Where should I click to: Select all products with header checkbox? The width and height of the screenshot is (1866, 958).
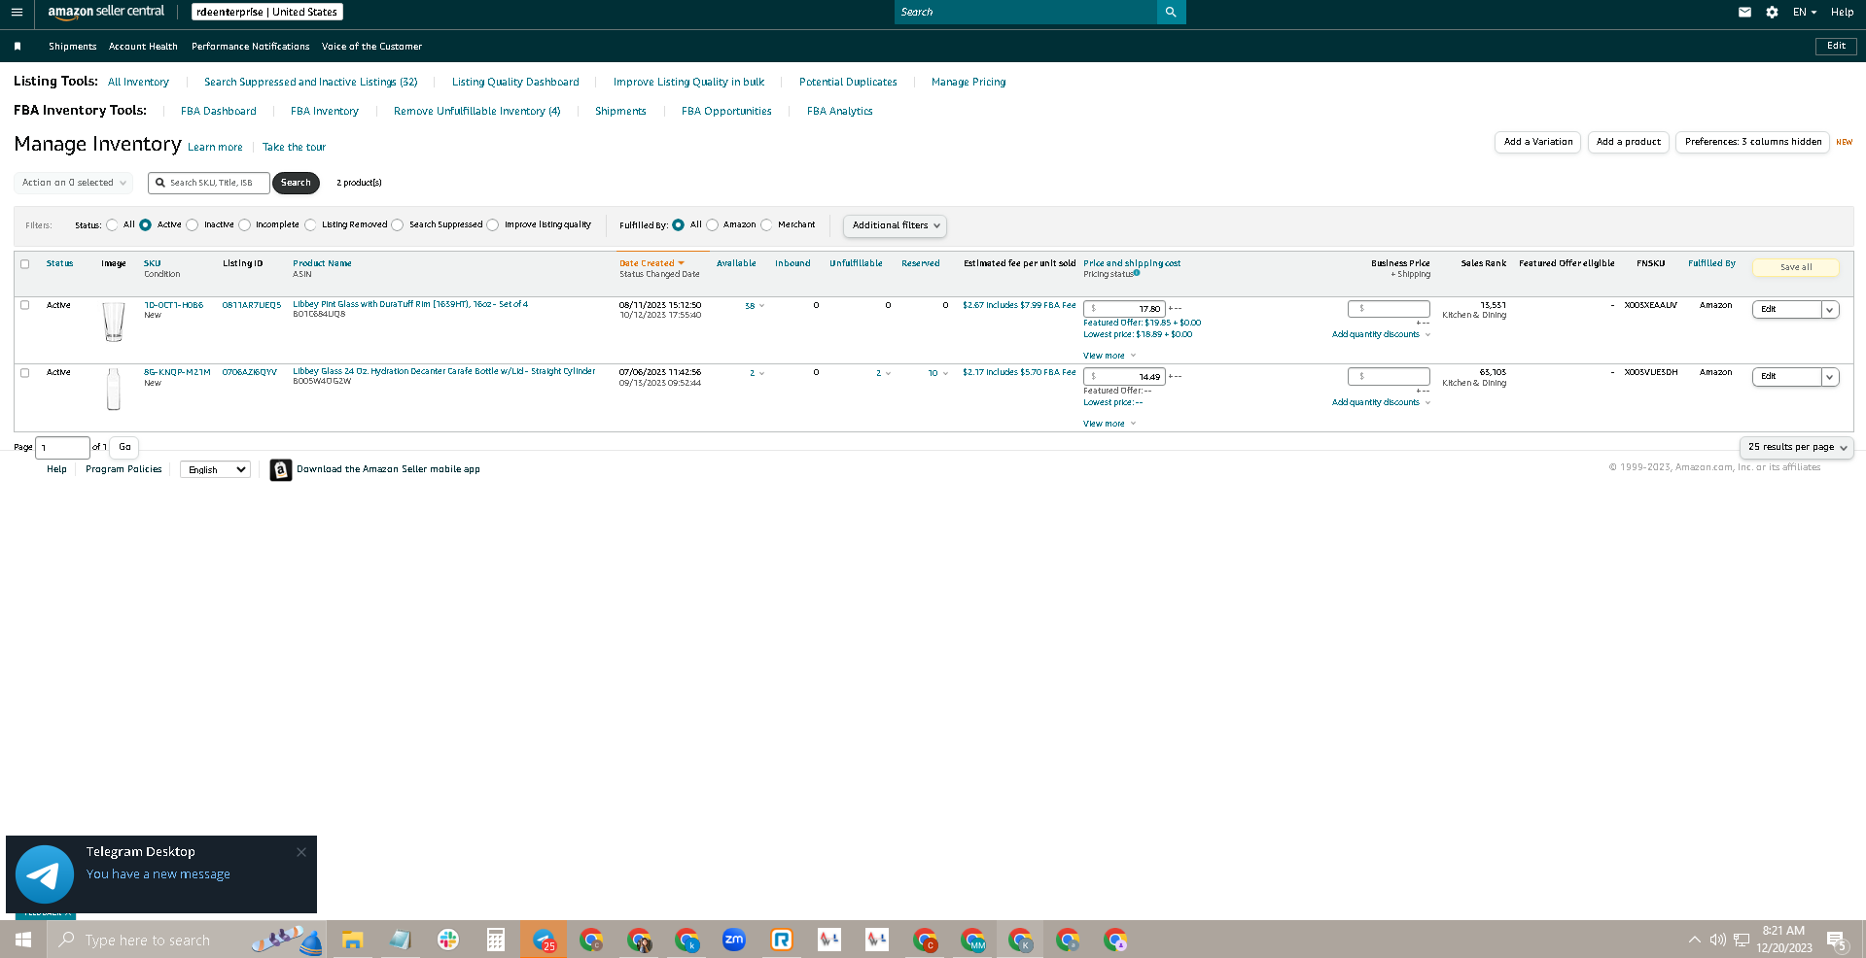(x=25, y=264)
